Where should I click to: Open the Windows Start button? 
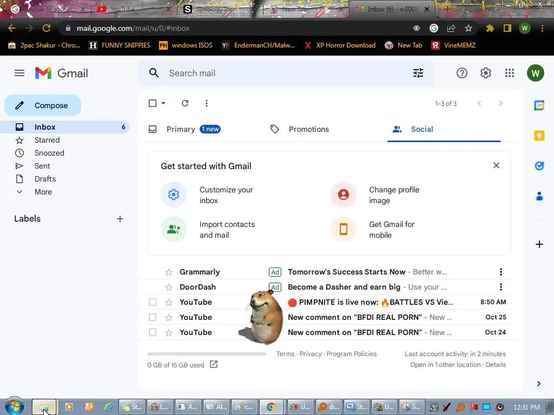click(x=14, y=407)
